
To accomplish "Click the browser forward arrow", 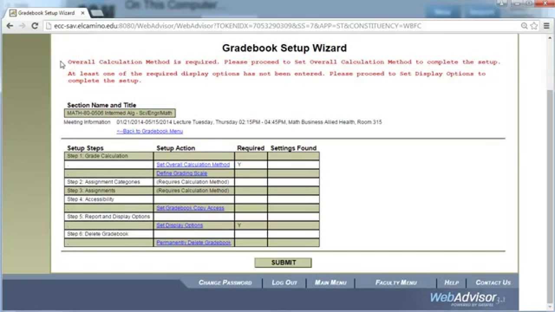I will tap(22, 26).
